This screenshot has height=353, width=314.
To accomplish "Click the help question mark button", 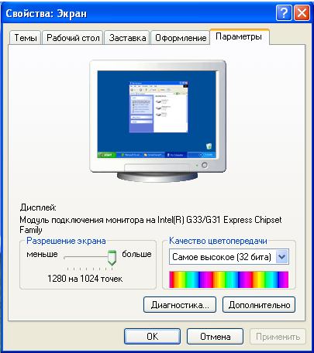I will [x=284, y=12].
